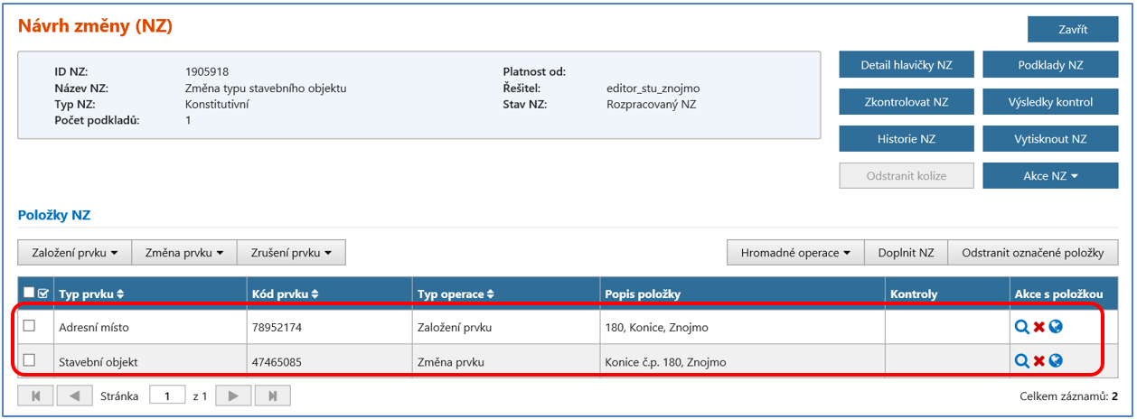This screenshot has height=419, width=1137.
Task: Check the Adresní místo row checkbox
Action: 29,326
